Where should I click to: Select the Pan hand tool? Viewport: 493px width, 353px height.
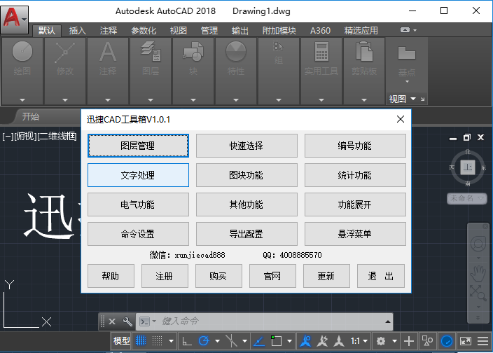[478, 273]
